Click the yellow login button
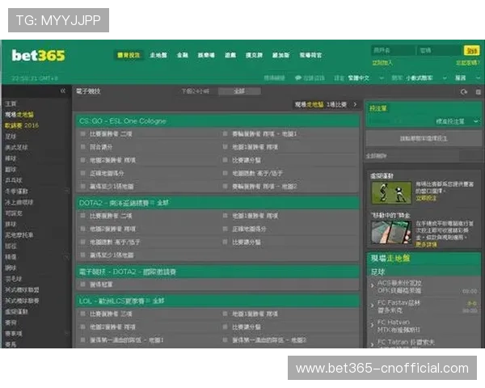 (x=470, y=50)
